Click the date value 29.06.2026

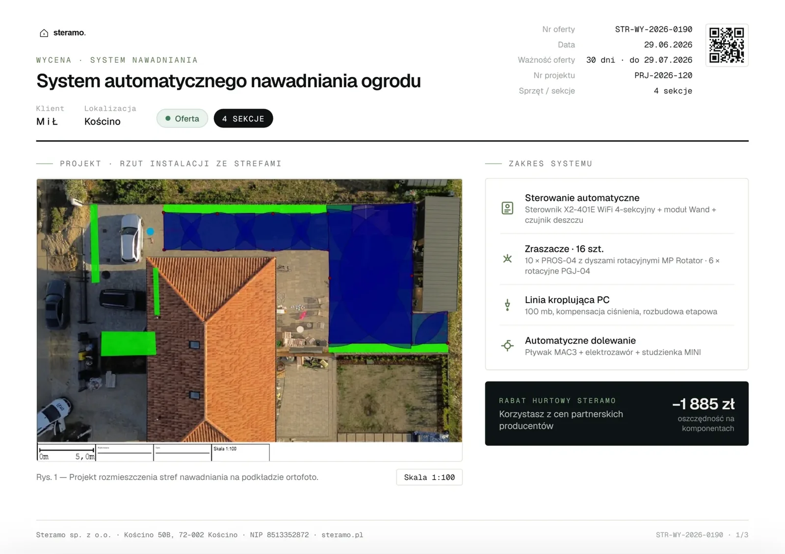[668, 45]
